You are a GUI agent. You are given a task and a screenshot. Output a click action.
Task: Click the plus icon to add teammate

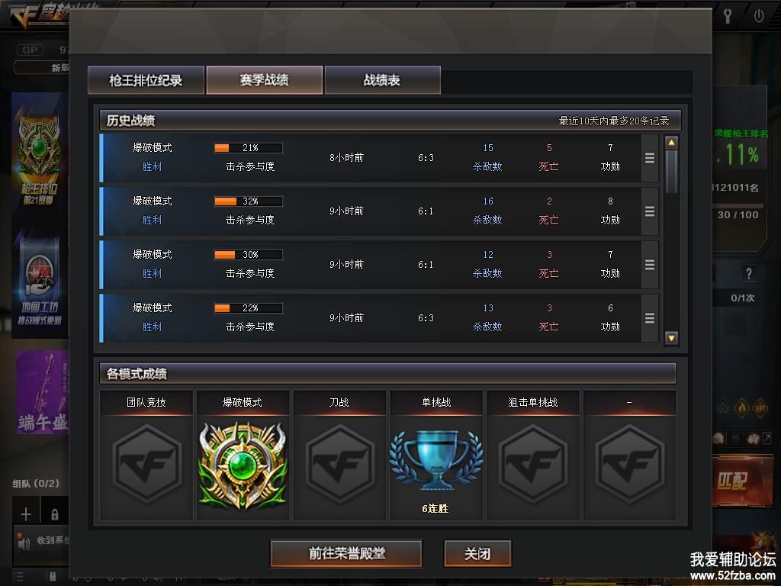click(x=26, y=514)
